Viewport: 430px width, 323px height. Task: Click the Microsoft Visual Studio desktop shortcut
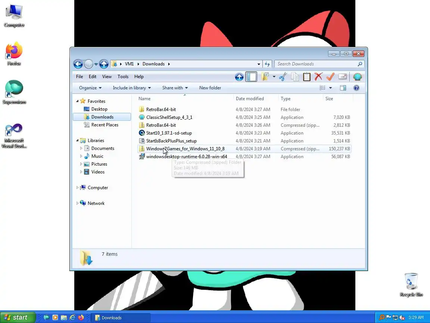pyautogui.click(x=14, y=136)
